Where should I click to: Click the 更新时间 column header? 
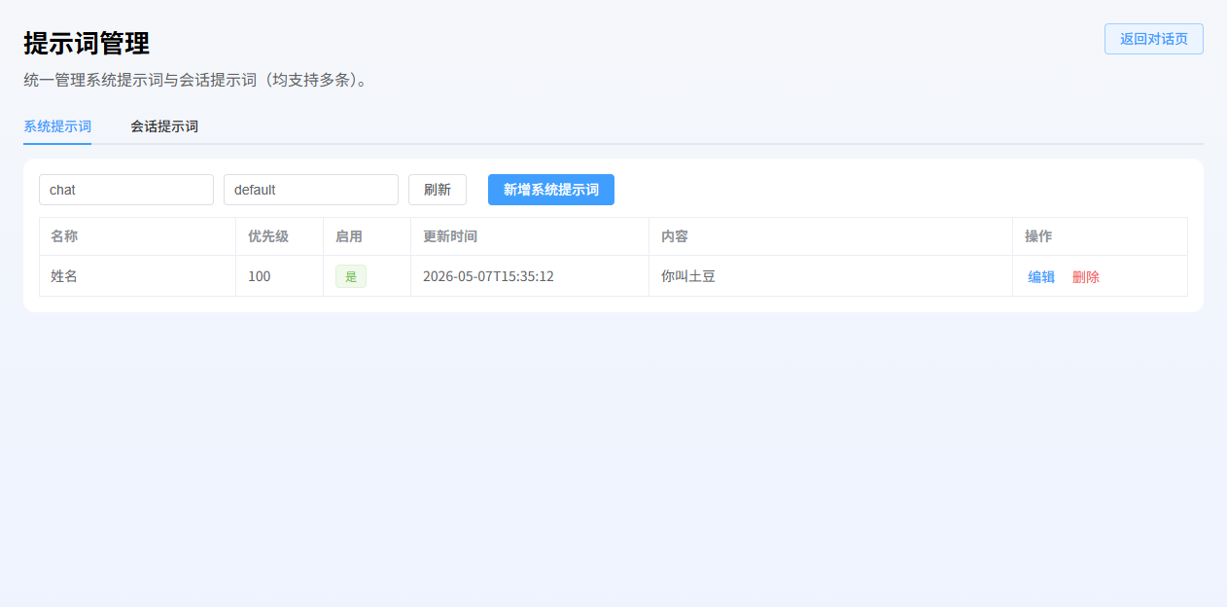point(530,236)
